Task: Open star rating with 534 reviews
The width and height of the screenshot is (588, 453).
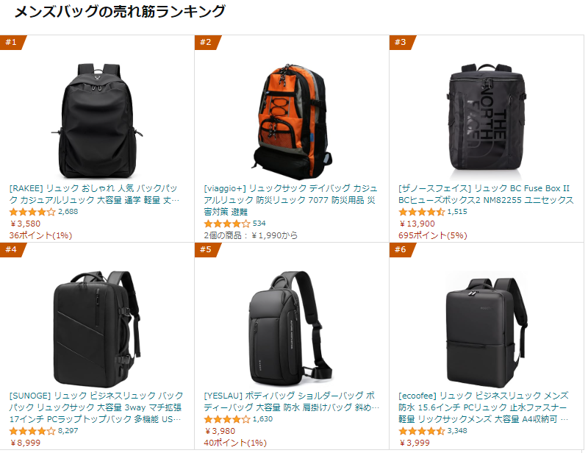Action: pos(227,224)
